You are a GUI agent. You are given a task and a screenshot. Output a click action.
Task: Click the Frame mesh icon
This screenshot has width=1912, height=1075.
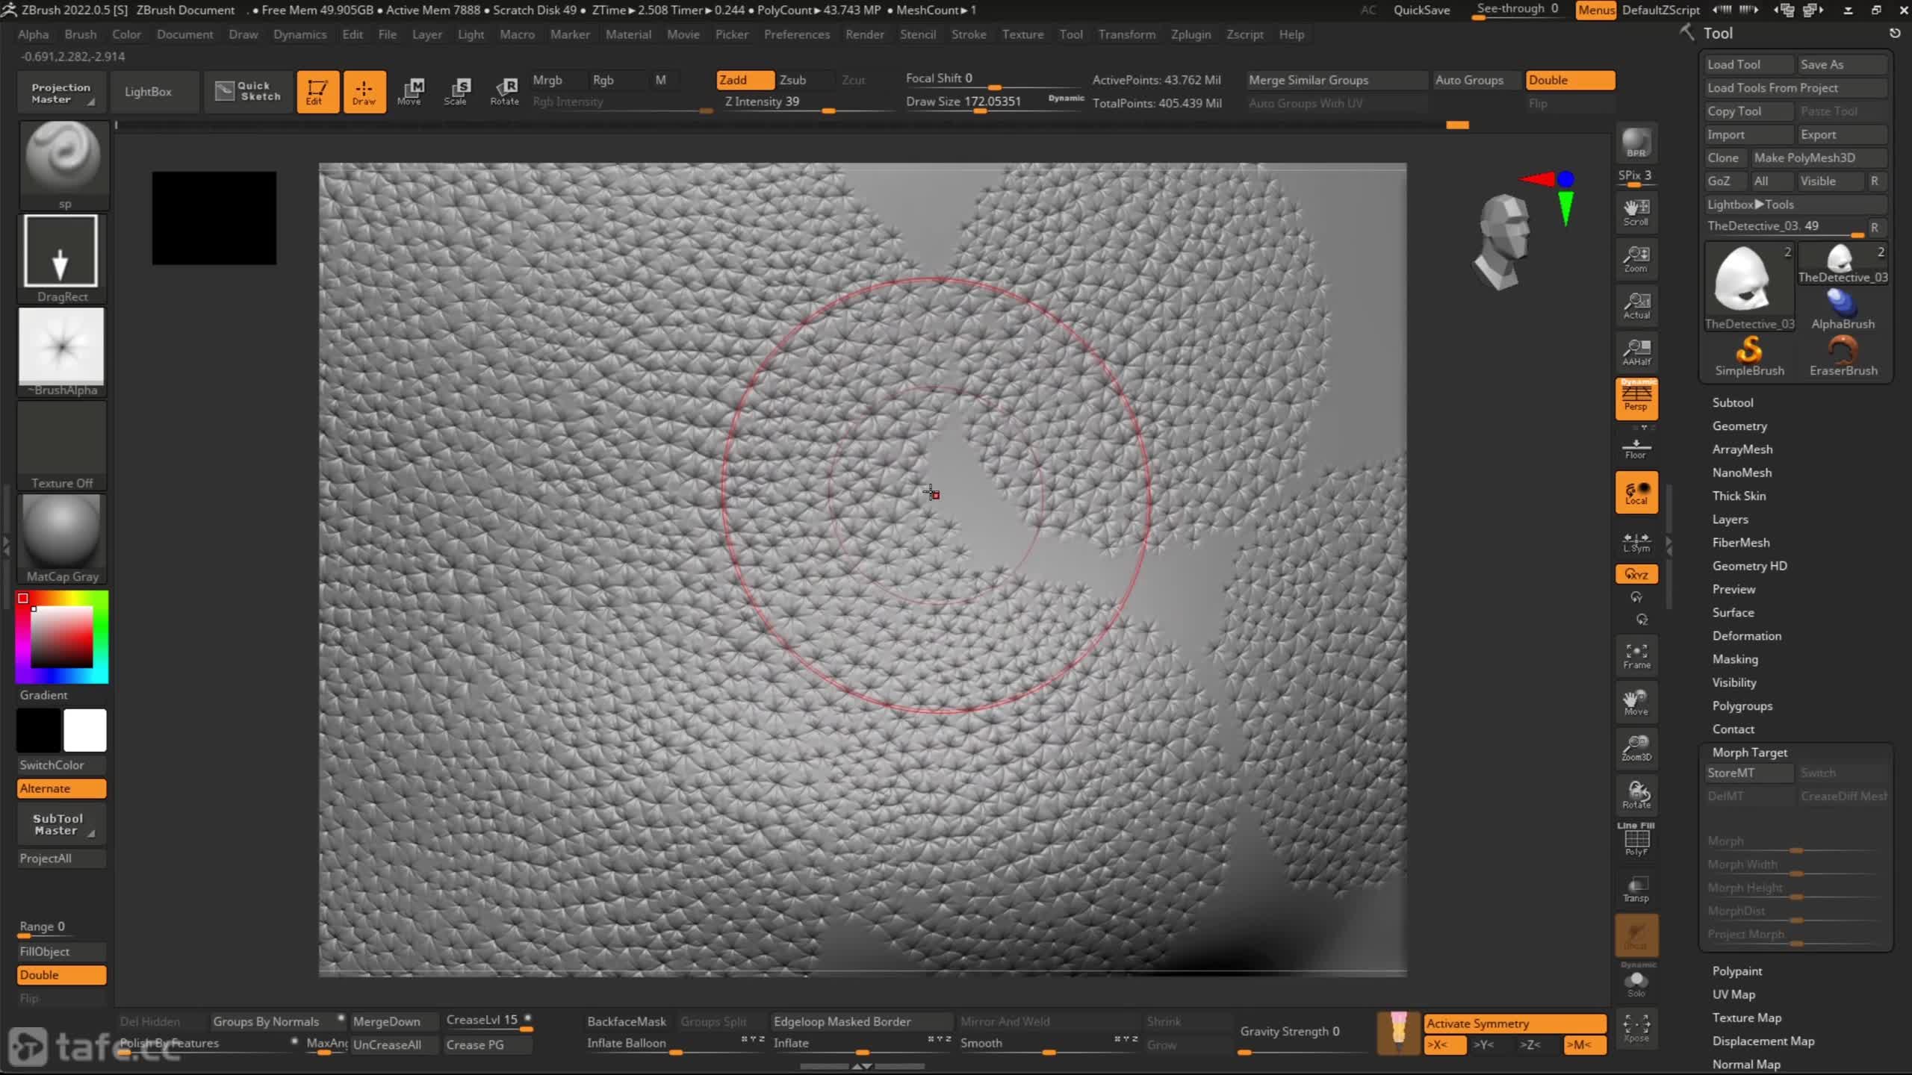1636,655
